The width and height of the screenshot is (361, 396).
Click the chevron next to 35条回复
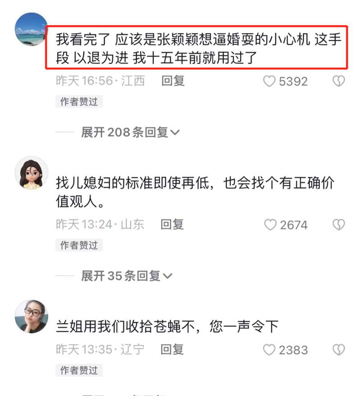pos(167,276)
